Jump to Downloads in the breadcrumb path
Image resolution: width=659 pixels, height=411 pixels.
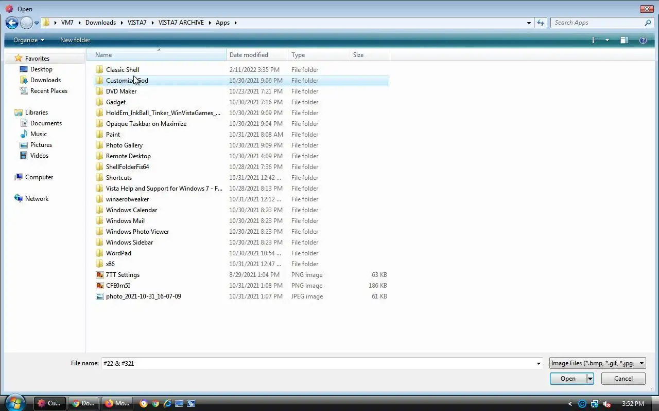pos(100,23)
